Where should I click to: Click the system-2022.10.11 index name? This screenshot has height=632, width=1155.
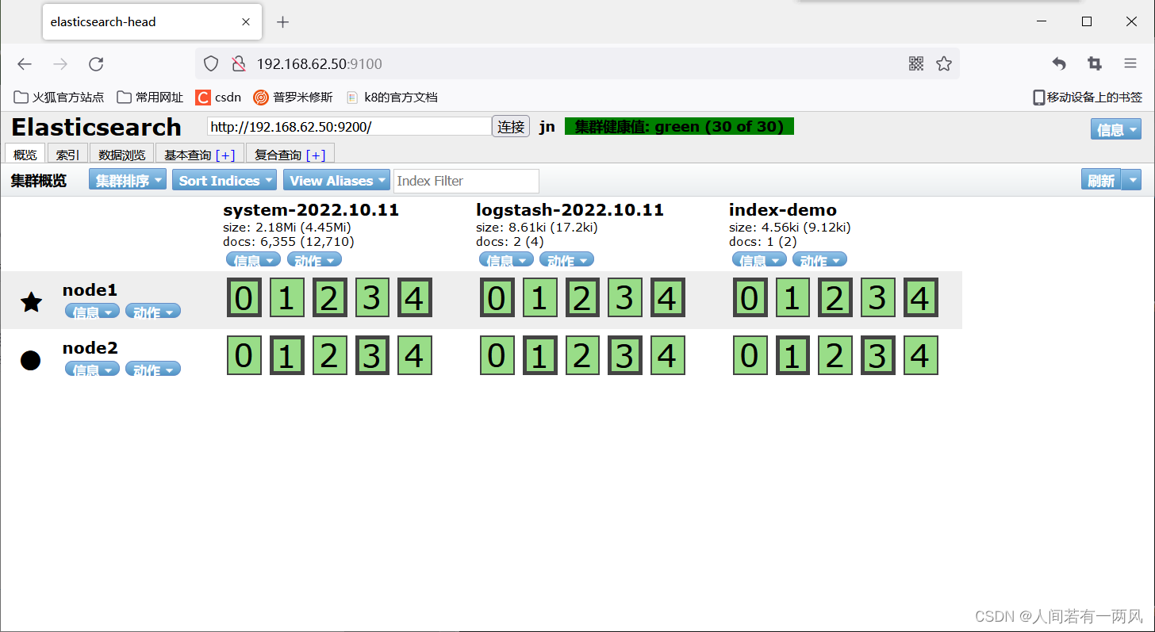311,210
